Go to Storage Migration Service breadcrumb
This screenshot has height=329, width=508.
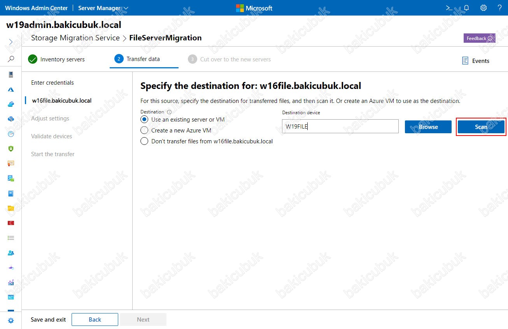point(75,38)
